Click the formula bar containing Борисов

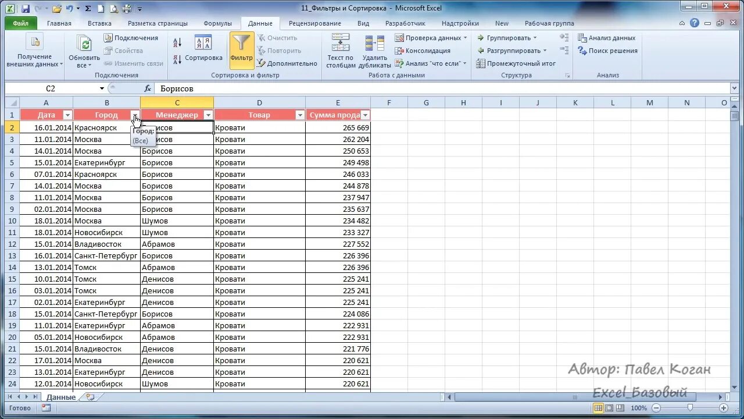(x=443, y=88)
